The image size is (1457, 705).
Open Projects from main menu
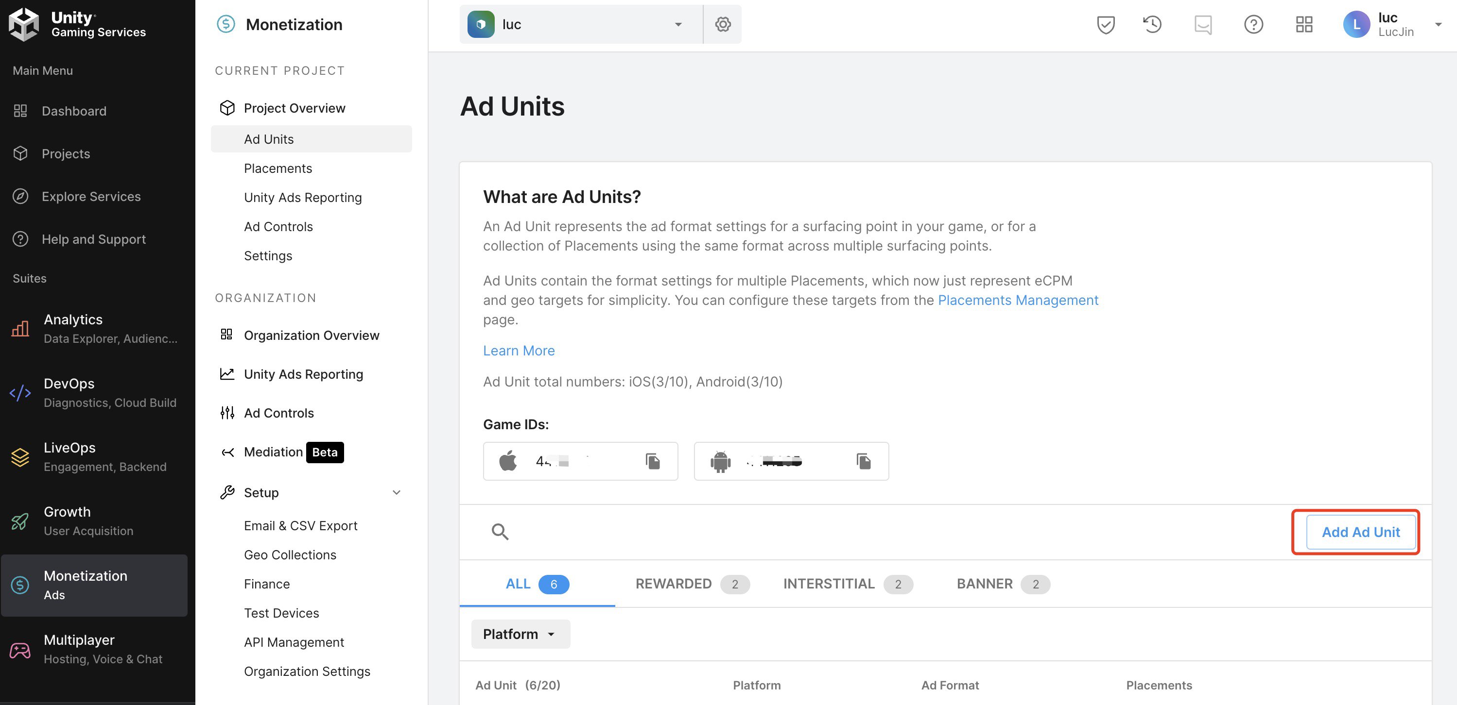point(66,153)
